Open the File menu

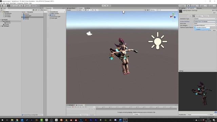pyautogui.click(x=1, y=3)
